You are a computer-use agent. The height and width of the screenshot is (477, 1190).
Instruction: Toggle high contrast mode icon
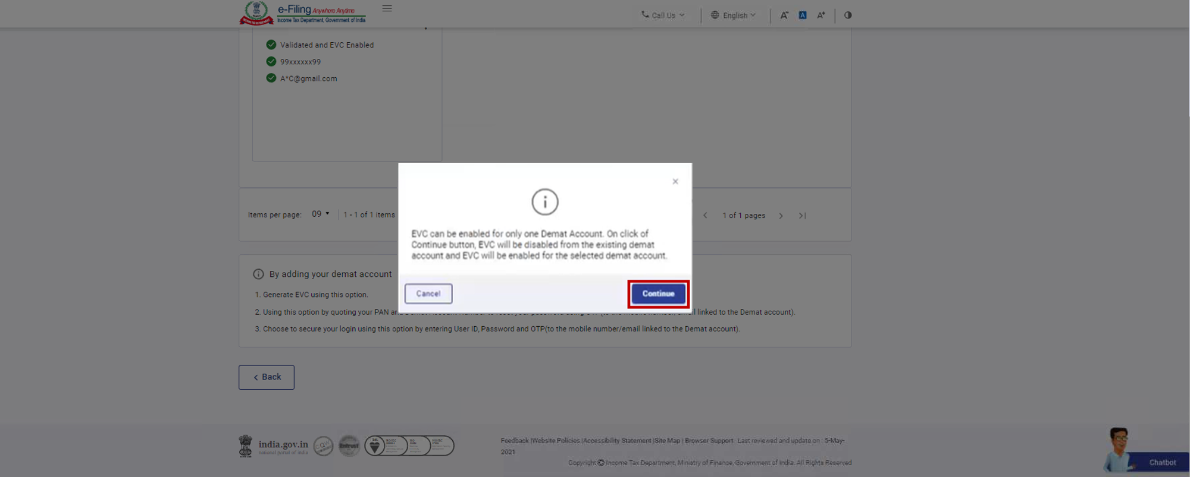[848, 15]
